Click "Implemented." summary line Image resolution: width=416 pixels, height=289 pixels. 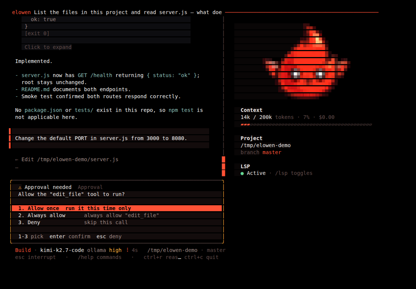[34, 62]
